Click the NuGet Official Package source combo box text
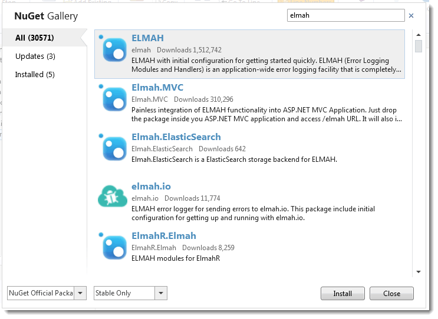Viewport: 438px width, 319px height. pyautogui.click(x=41, y=293)
